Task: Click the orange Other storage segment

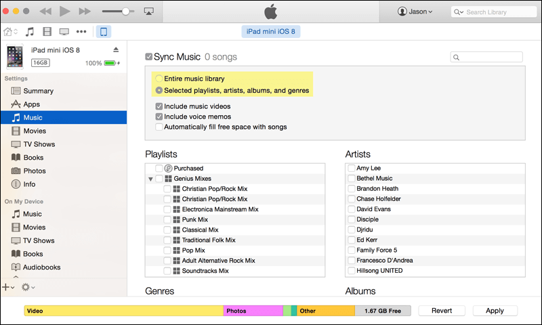Action: point(326,311)
